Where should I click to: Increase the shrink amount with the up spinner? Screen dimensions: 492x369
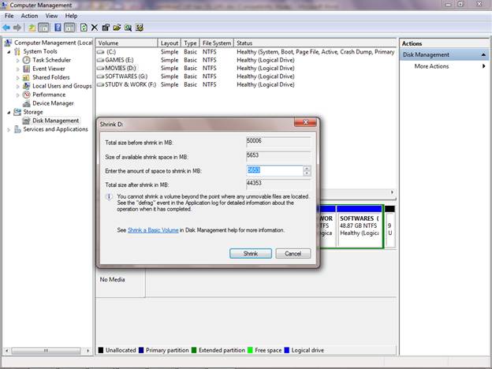coord(307,168)
